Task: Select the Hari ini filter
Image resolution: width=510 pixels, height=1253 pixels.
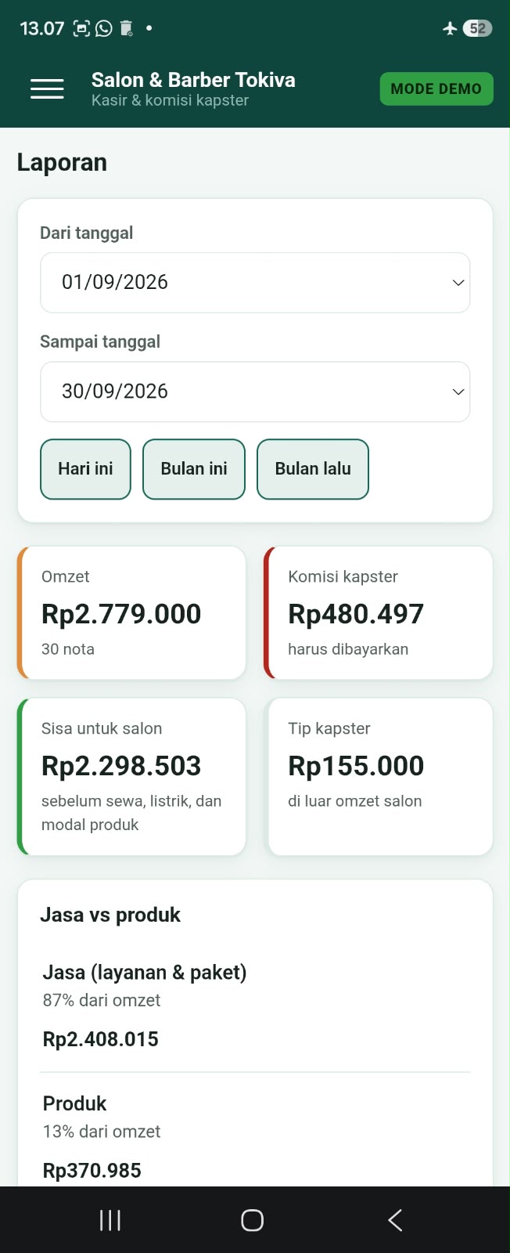Action: tap(85, 469)
